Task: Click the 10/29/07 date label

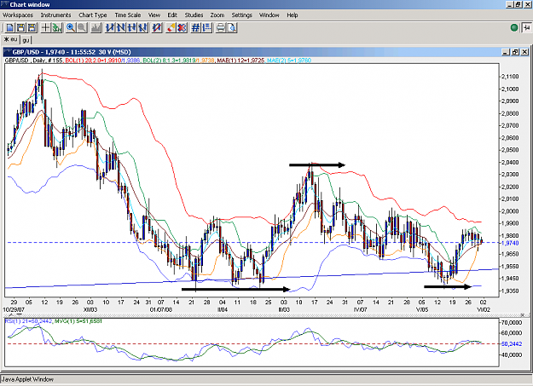Action: [x=14, y=309]
